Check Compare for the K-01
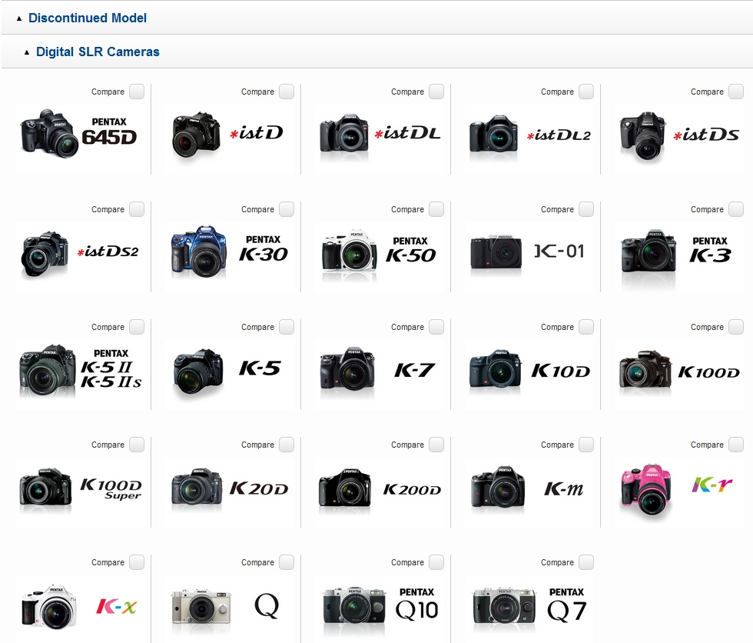This screenshot has width=753, height=643. coord(586,209)
